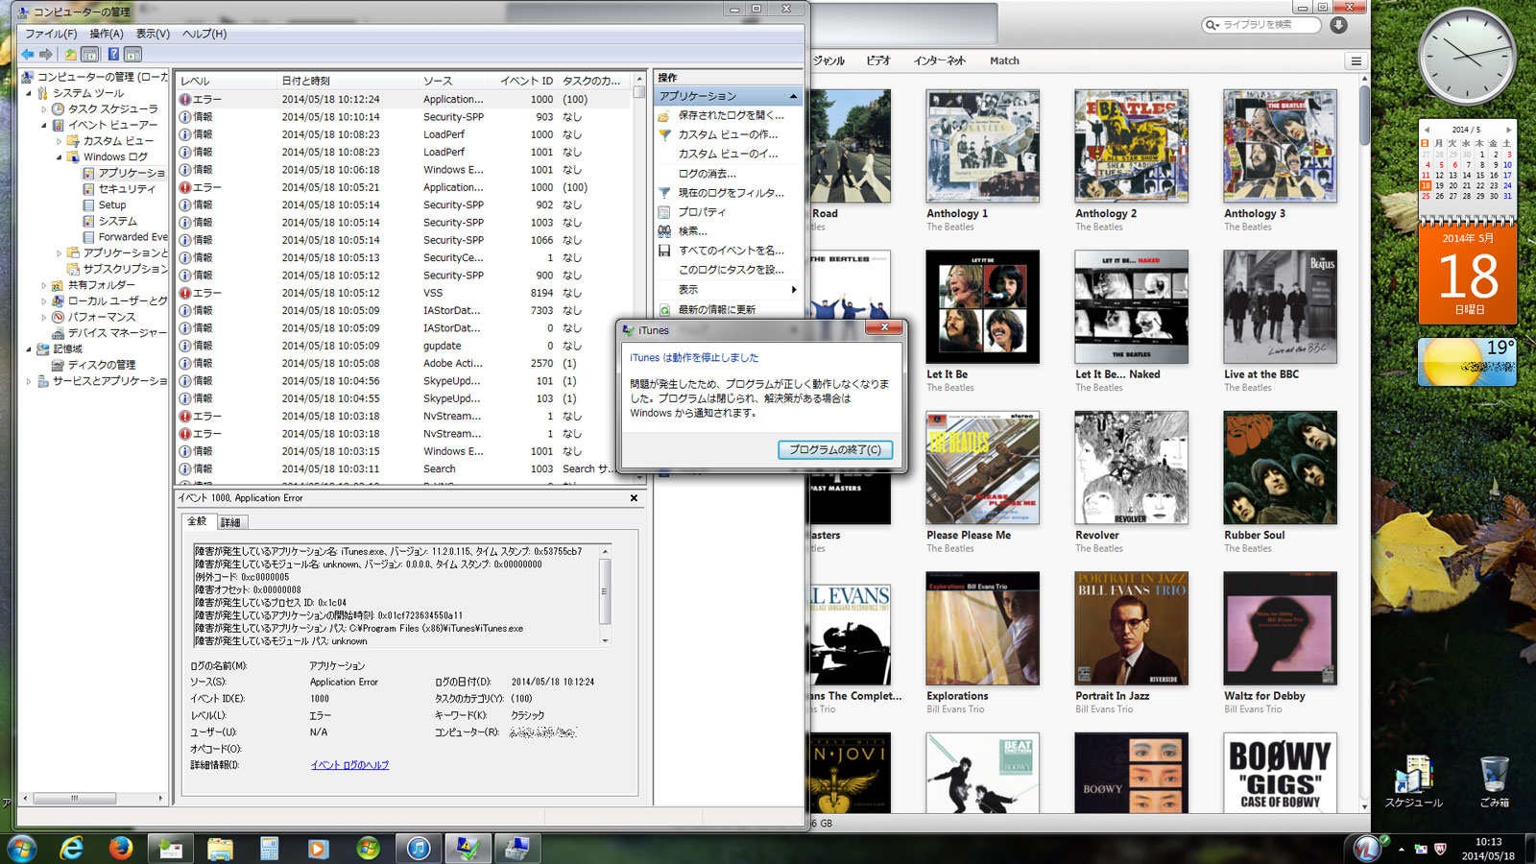Open Firefox from the taskbar
The height and width of the screenshot is (864, 1536).
pyautogui.click(x=121, y=849)
